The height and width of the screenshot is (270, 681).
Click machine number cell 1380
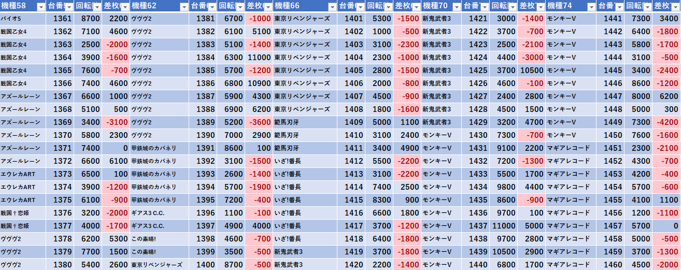(60, 264)
